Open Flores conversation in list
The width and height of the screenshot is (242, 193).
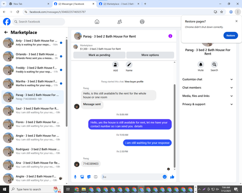tap(33, 124)
